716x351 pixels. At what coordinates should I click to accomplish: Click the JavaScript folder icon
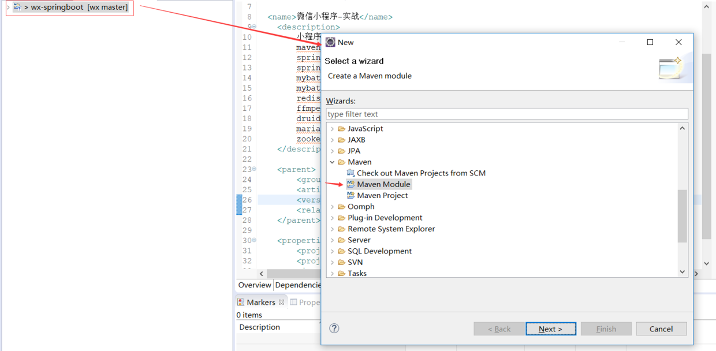click(342, 129)
